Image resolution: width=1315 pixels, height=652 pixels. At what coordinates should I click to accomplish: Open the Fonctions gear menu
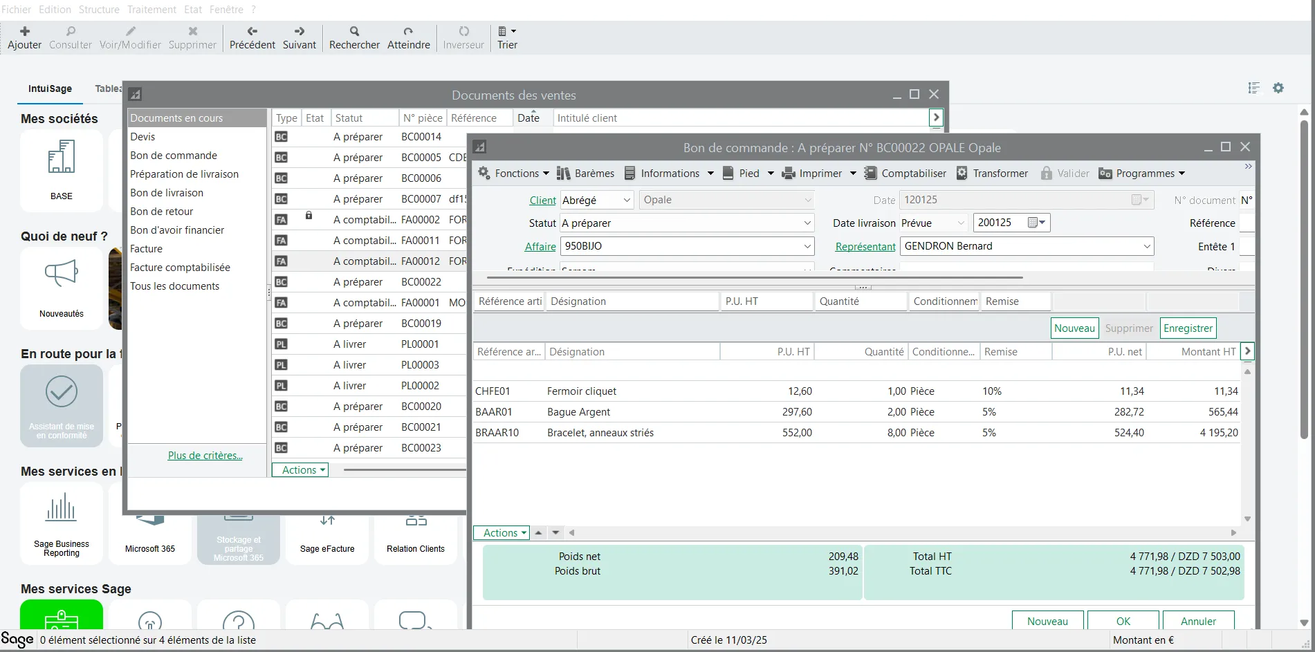pyautogui.click(x=484, y=173)
